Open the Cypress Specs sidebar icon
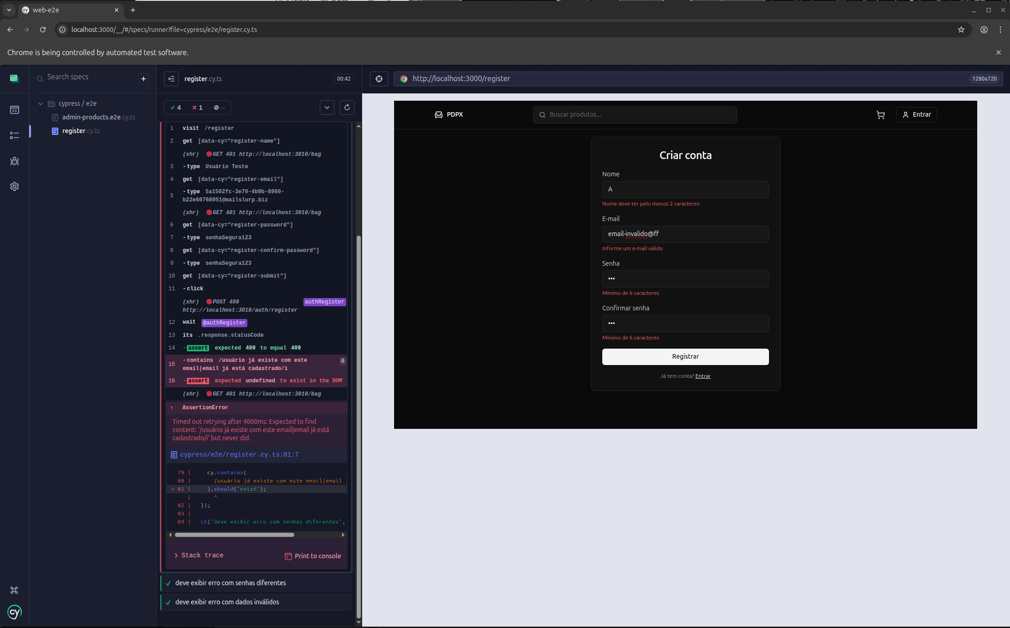The height and width of the screenshot is (628, 1010). click(15, 110)
